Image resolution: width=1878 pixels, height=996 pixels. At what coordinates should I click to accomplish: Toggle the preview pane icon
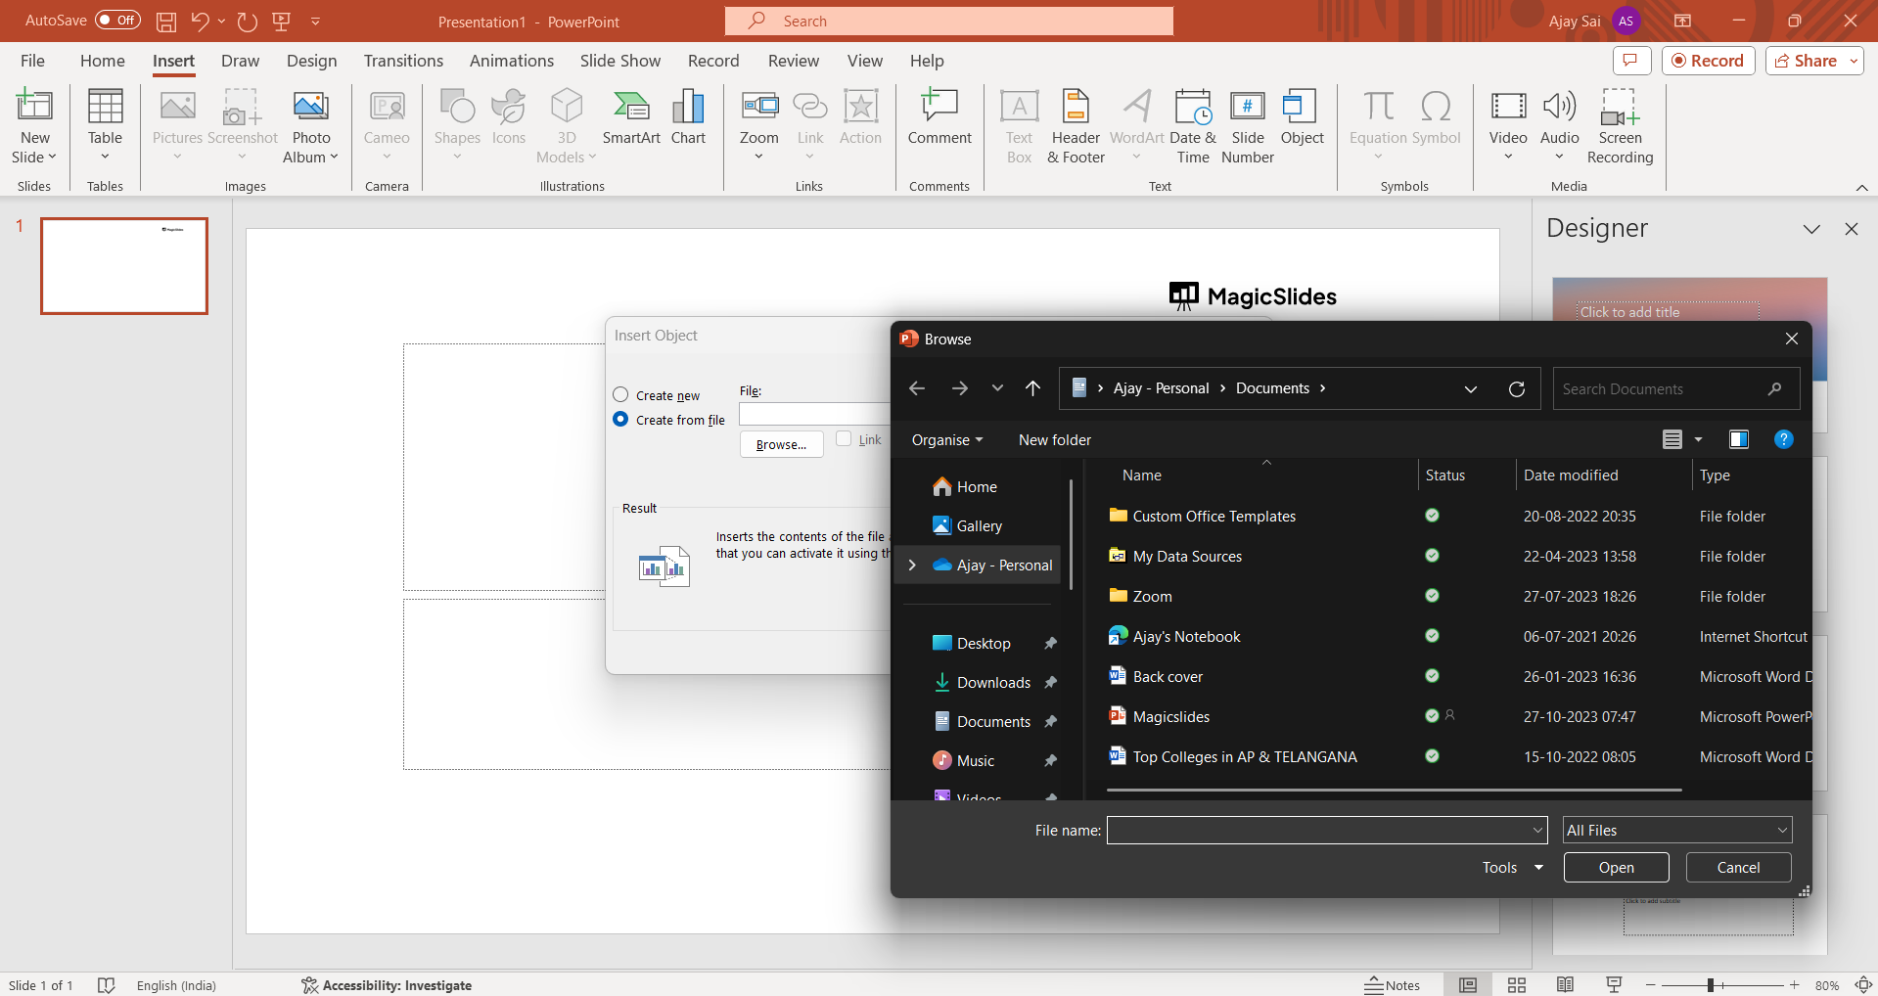click(1738, 439)
